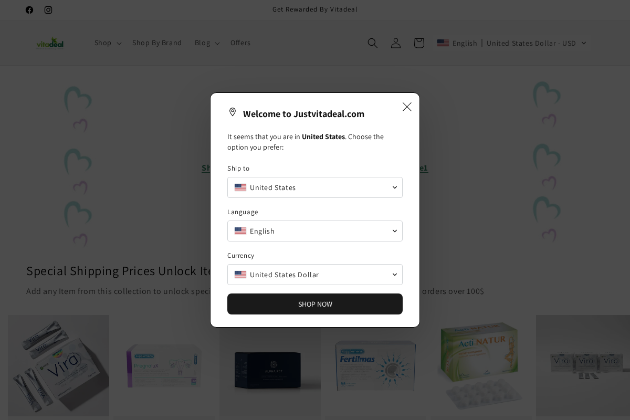Expand the Currency dropdown in the popup
The width and height of the screenshot is (630, 420).
click(x=315, y=275)
